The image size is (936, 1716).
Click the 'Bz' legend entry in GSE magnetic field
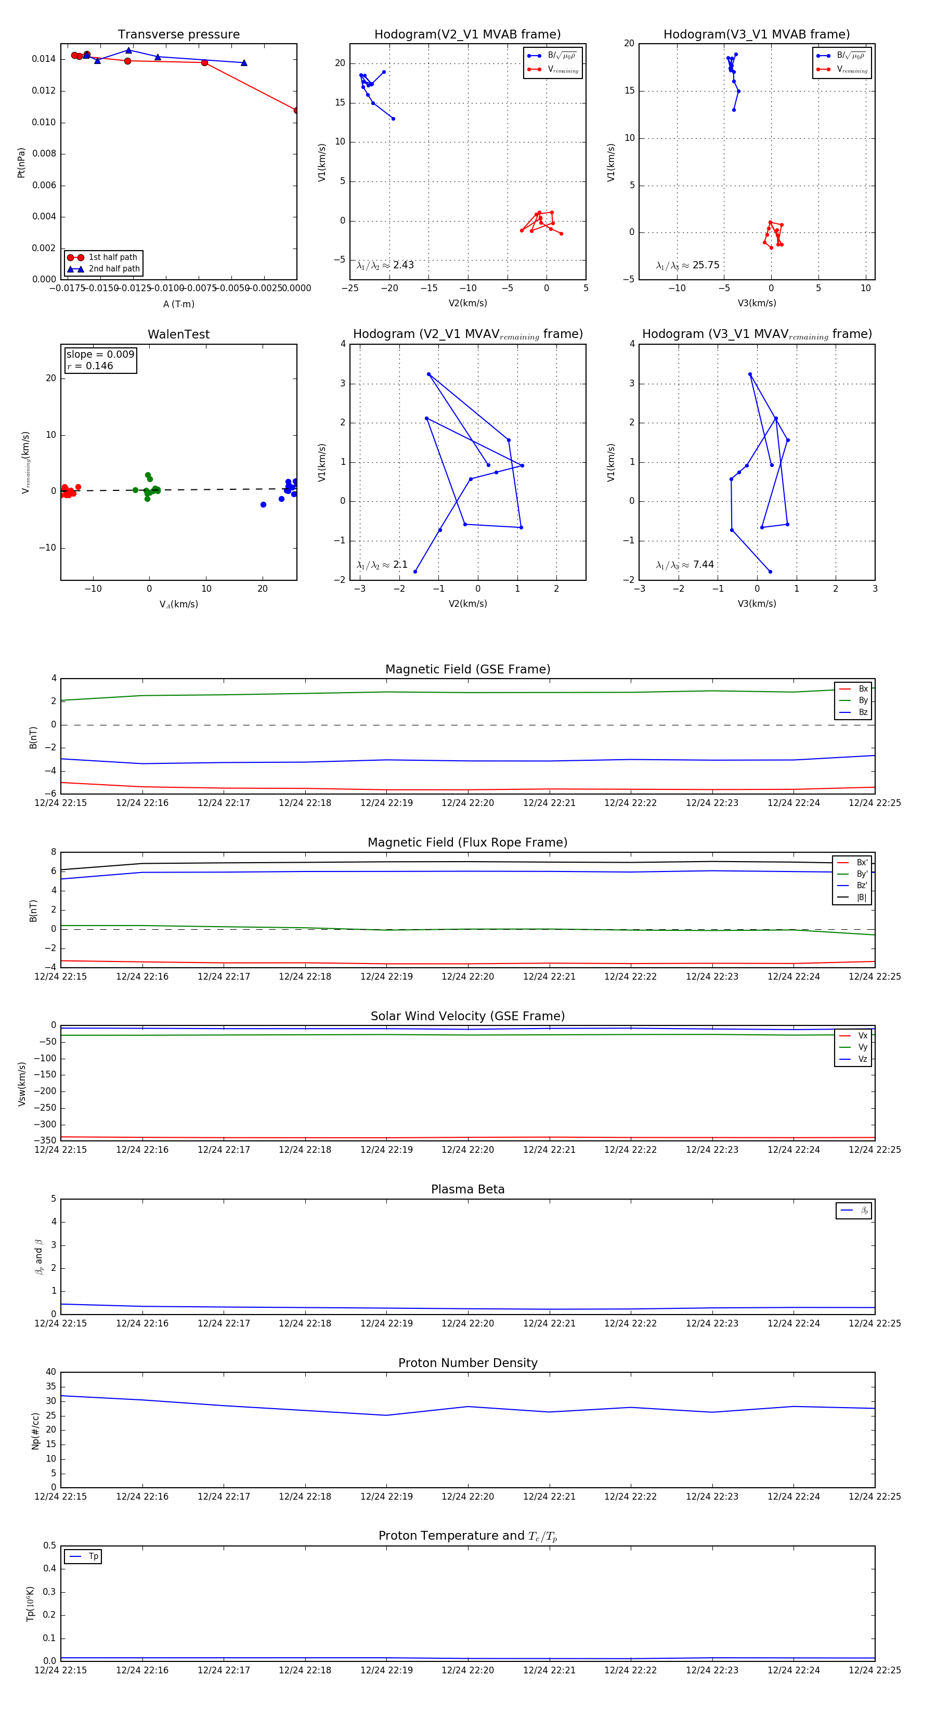pos(853,712)
